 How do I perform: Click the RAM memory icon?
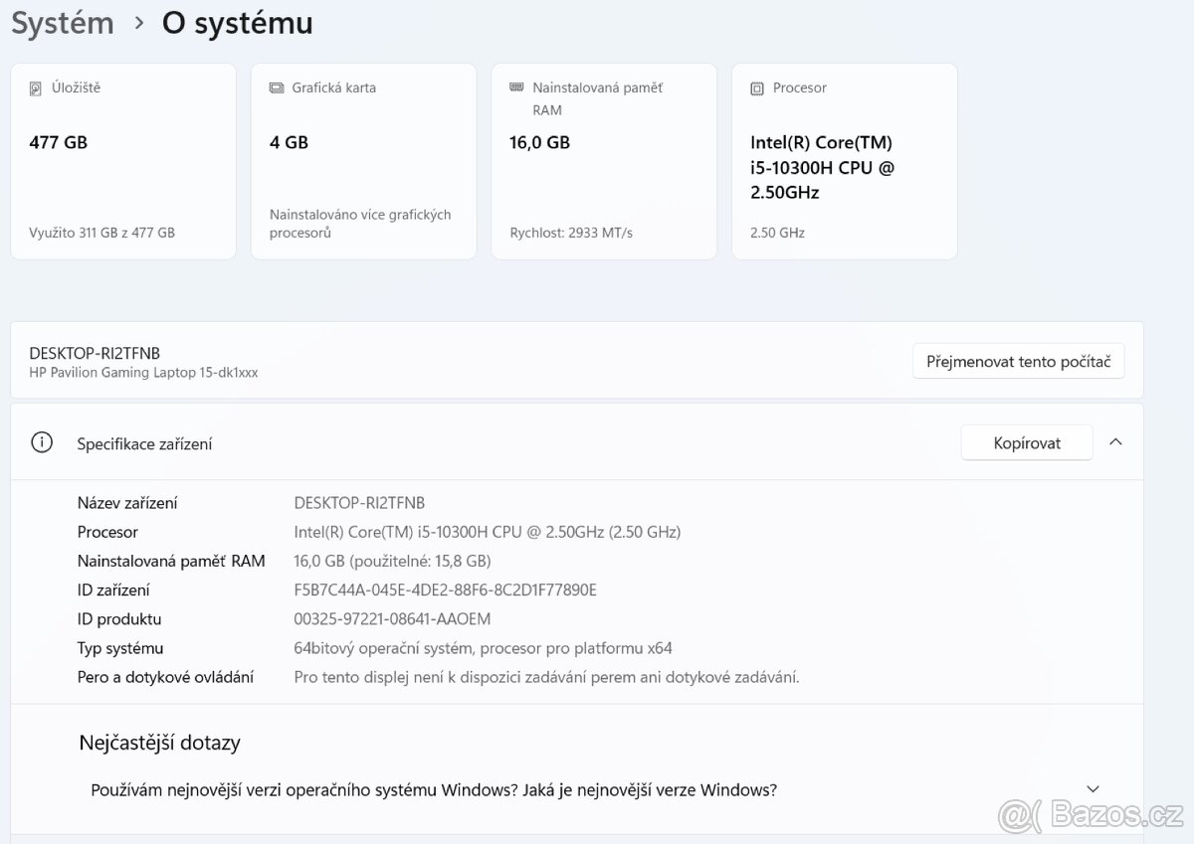pos(516,87)
